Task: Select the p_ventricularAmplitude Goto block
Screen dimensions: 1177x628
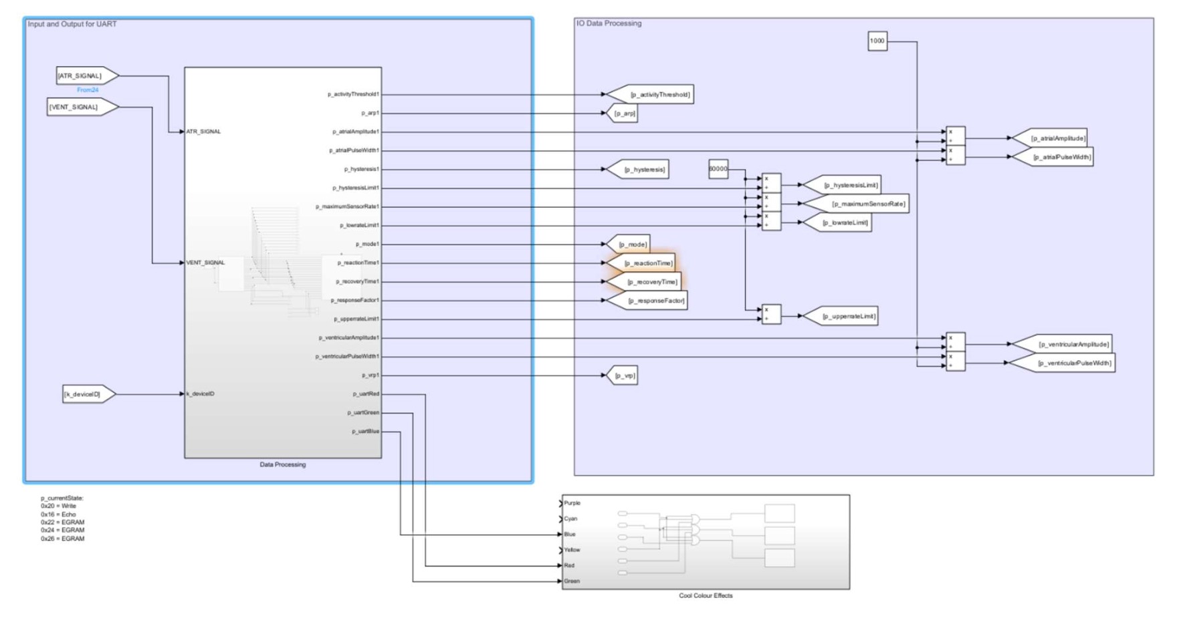Action: (1062, 344)
